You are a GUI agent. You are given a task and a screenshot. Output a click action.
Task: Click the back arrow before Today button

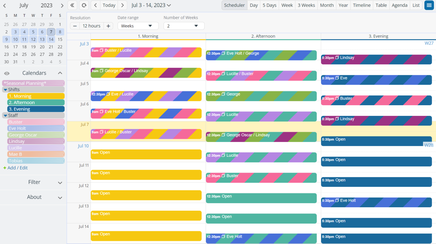pyautogui.click(x=95, y=5)
